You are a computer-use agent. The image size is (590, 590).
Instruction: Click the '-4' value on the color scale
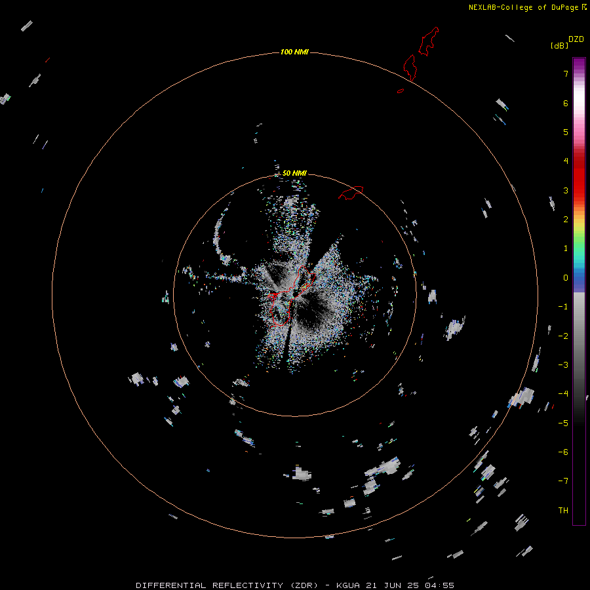(563, 394)
